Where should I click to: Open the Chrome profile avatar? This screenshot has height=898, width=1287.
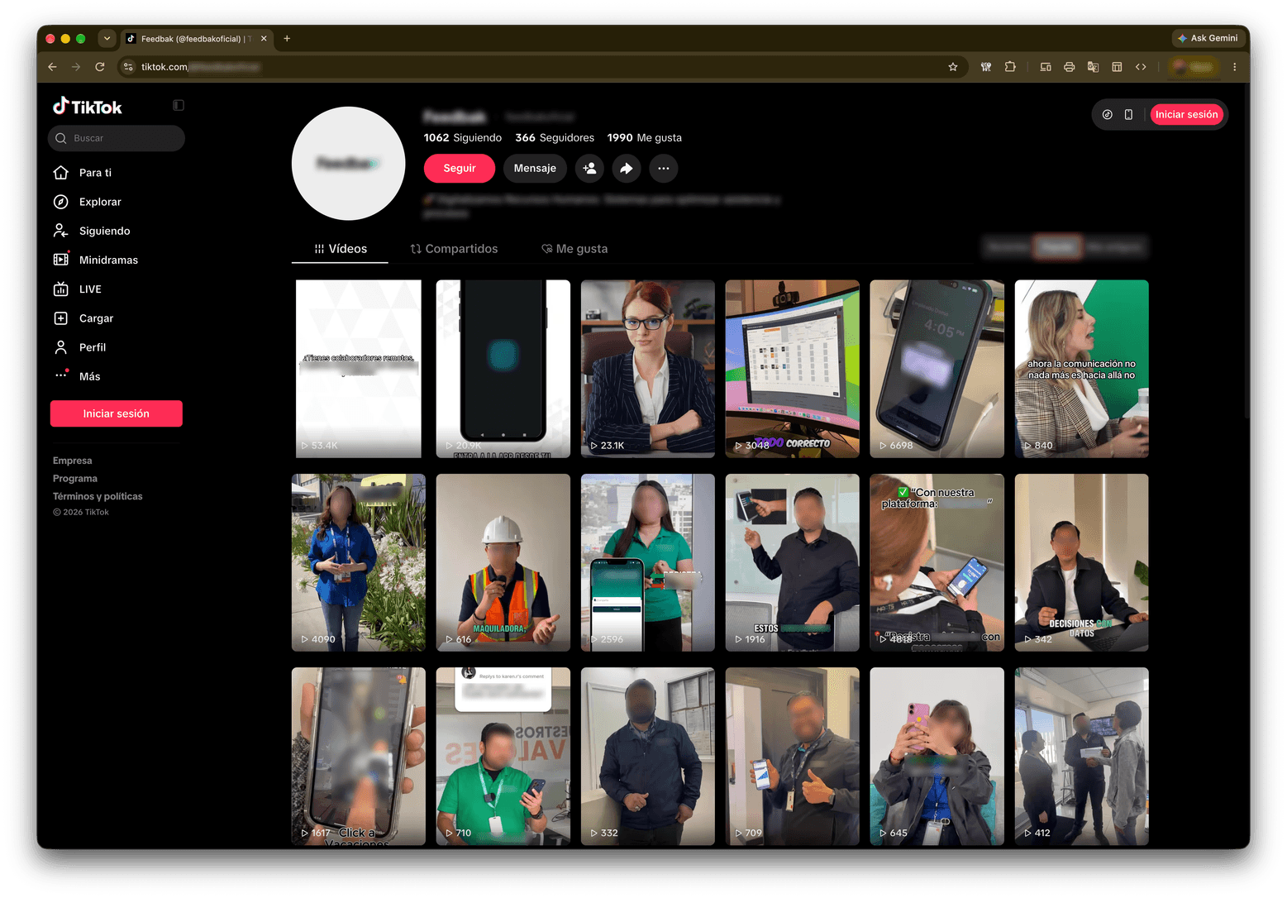(x=1194, y=67)
